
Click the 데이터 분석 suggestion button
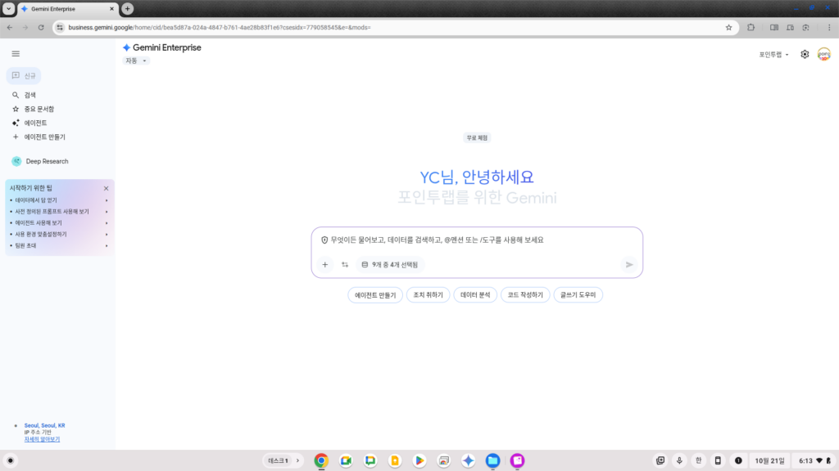475,294
